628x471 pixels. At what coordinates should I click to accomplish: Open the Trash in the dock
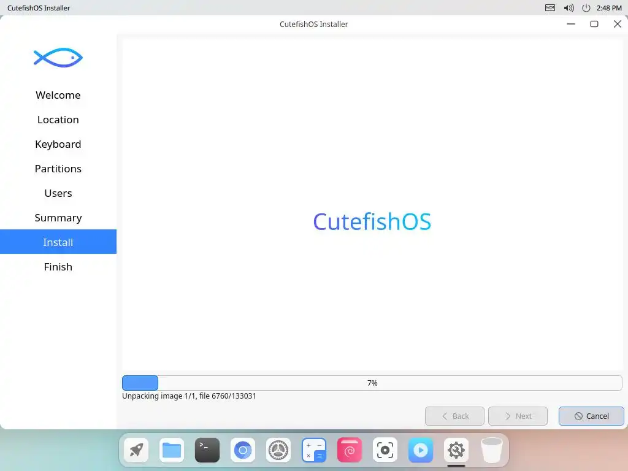(491, 450)
